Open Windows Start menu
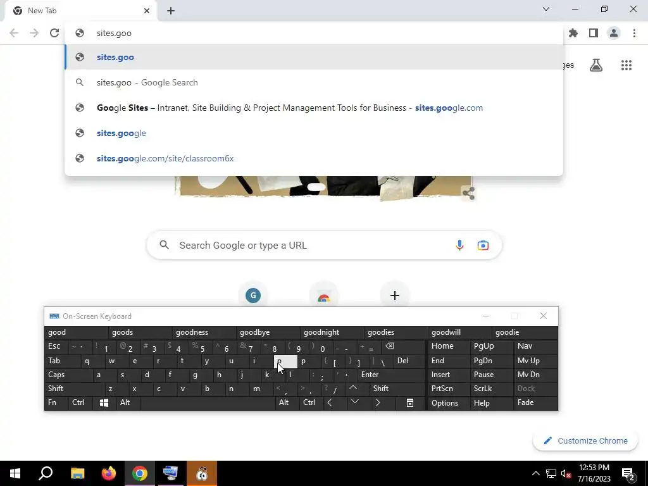 (15, 473)
